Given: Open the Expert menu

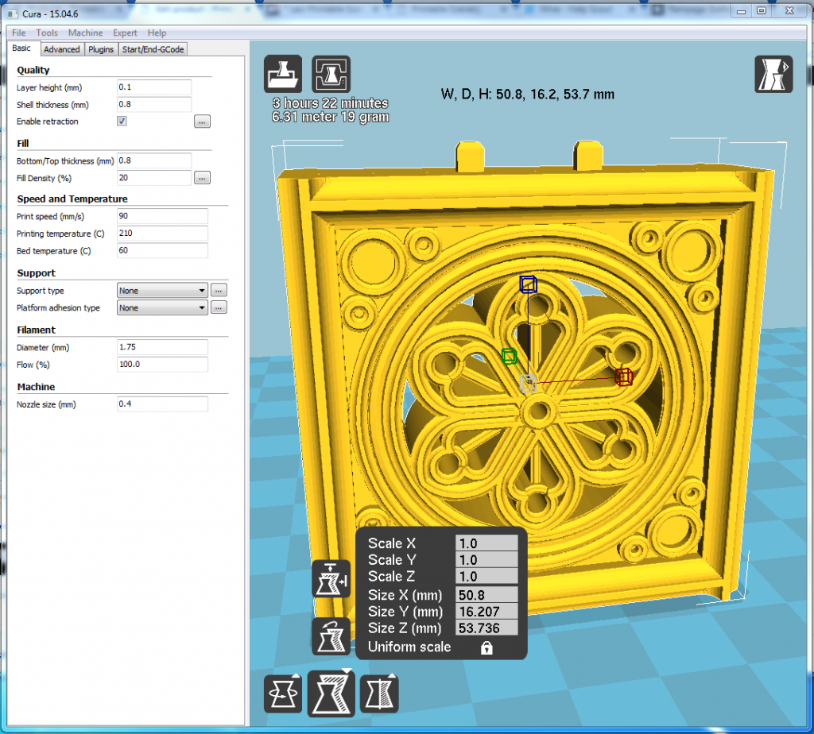Looking at the screenshot, I should click(x=125, y=33).
